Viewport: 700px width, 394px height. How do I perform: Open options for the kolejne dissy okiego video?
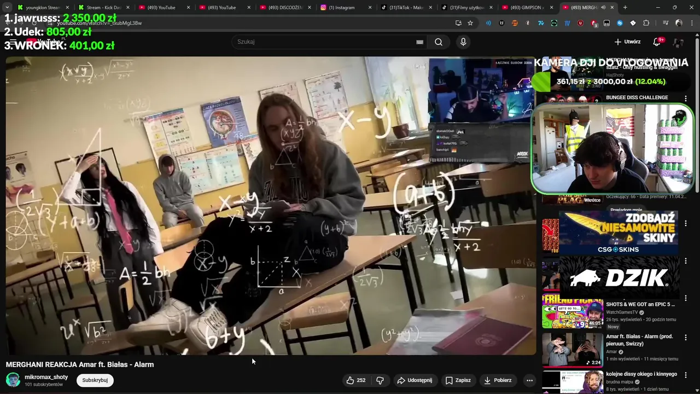point(686,375)
